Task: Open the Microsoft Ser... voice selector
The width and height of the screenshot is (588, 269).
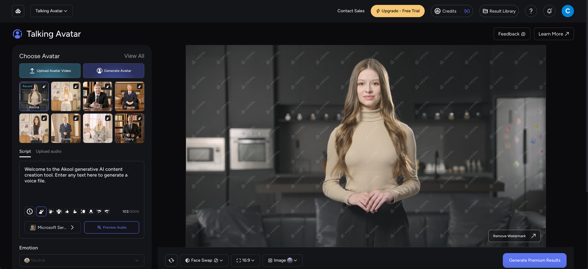Action: point(52,227)
